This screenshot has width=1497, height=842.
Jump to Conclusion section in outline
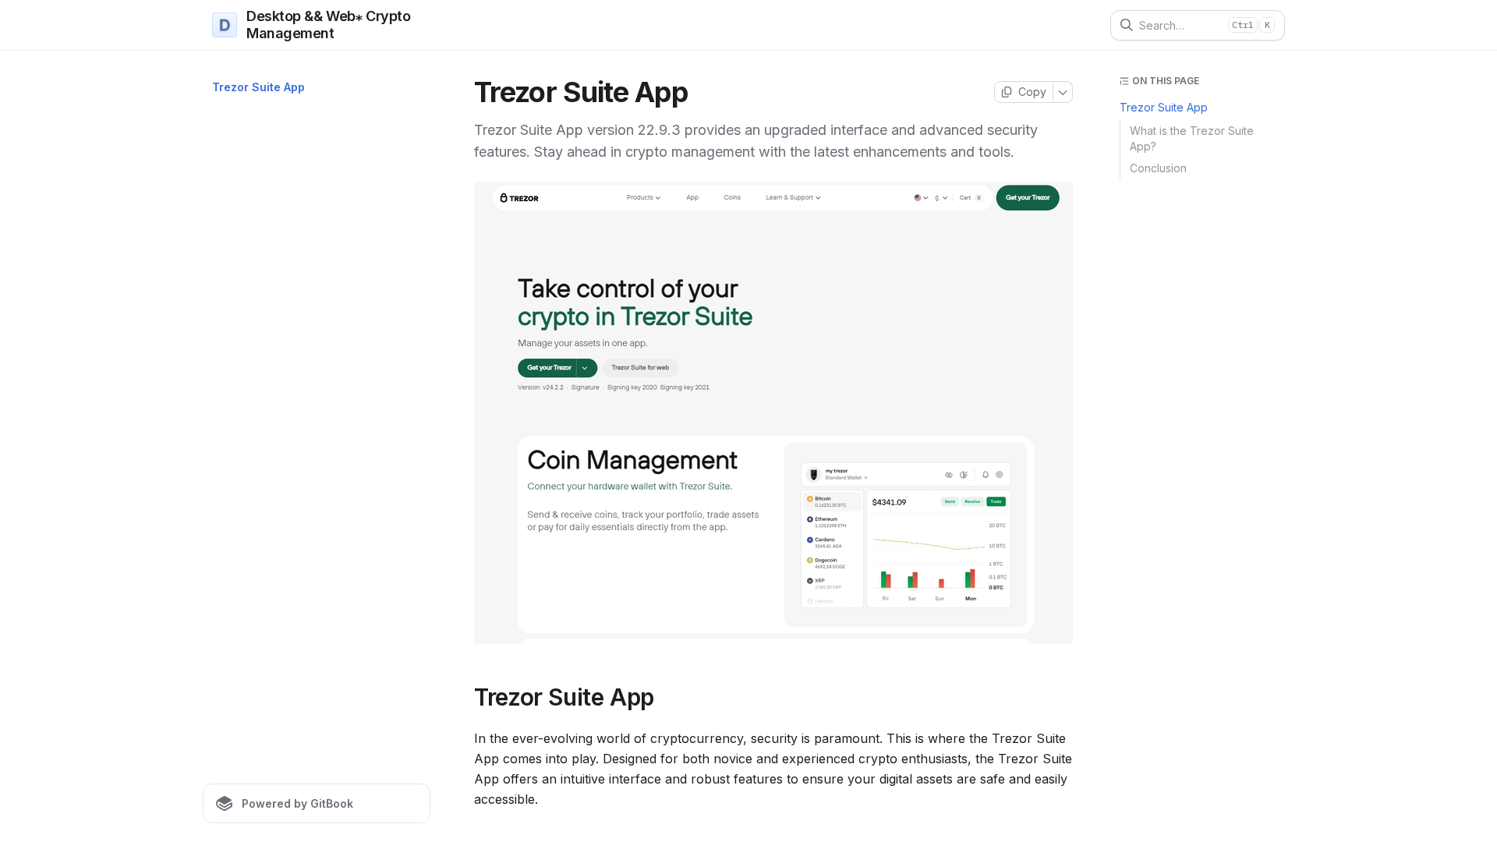point(1158,168)
